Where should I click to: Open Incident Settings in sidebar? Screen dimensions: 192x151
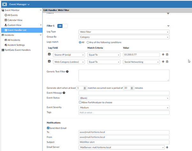point(16,45)
